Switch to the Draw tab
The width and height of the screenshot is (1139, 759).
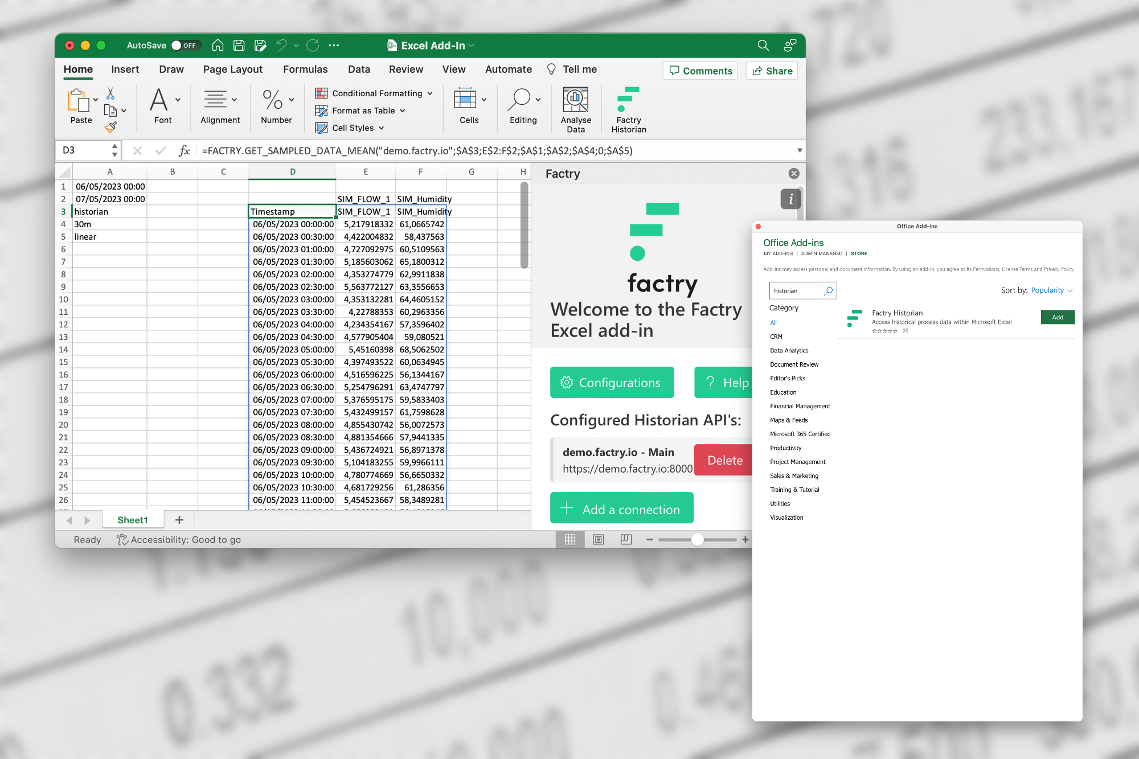tap(171, 69)
